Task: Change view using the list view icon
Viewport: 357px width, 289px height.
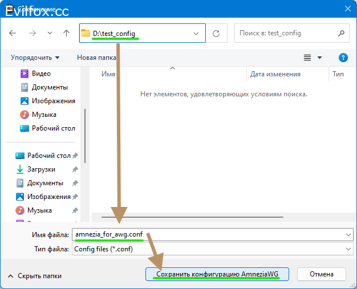Action: point(307,58)
